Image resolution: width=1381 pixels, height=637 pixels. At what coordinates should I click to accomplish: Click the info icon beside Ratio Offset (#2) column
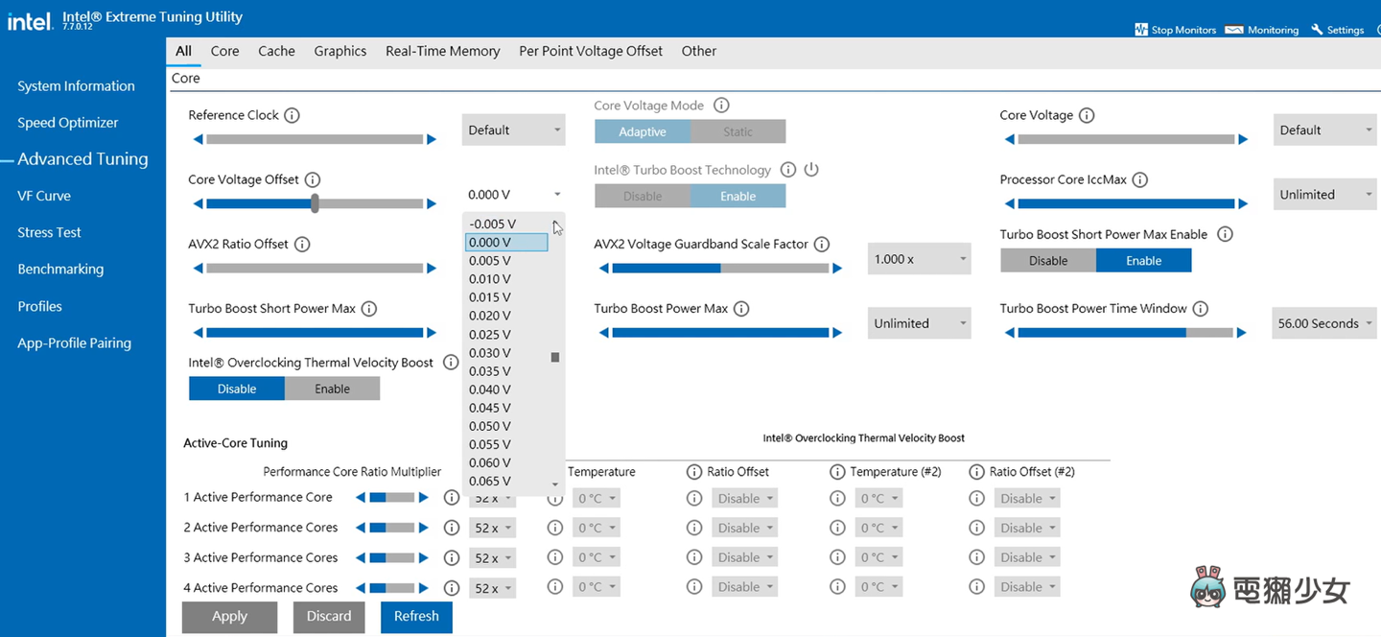pos(977,472)
